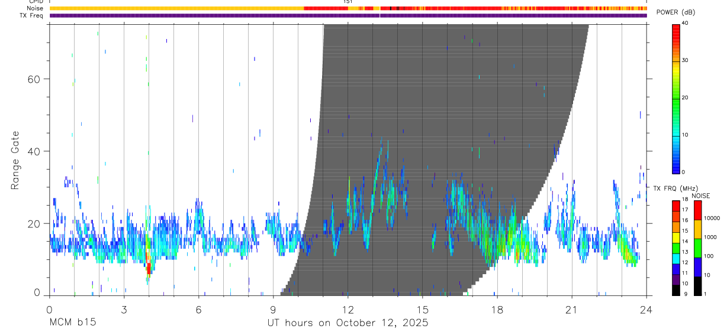Click the purple TX Freq strip above plot
Screen dimensions: 727x335
click(348, 15)
